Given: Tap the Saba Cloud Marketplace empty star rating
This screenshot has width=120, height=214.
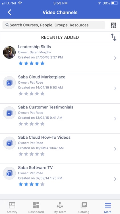Looking at the screenshot, I should pos(32,94).
